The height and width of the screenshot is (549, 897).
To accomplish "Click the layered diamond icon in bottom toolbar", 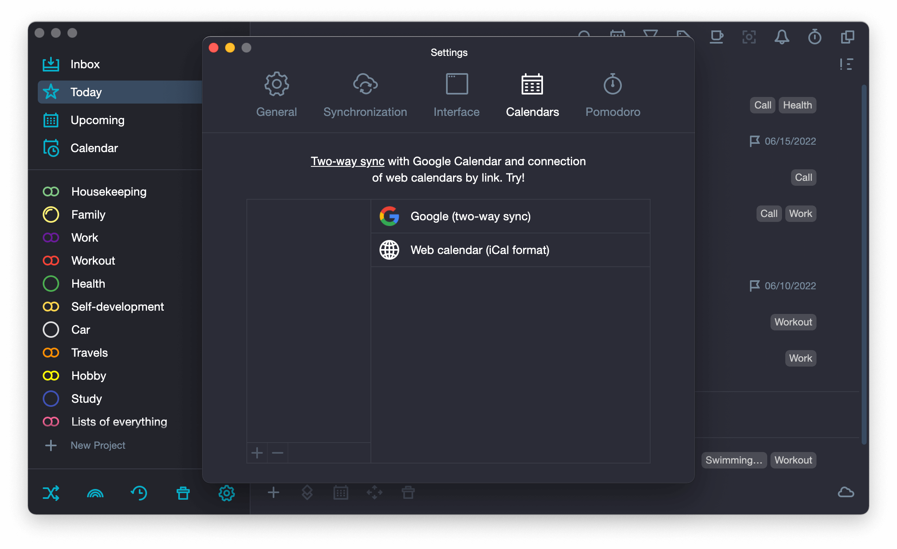I will pyautogui.click(x=307, y=492).
